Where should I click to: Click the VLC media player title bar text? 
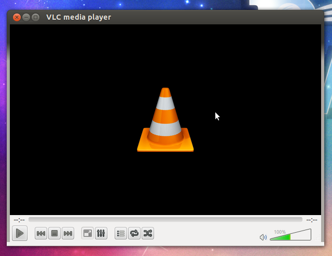click(78, 17)
